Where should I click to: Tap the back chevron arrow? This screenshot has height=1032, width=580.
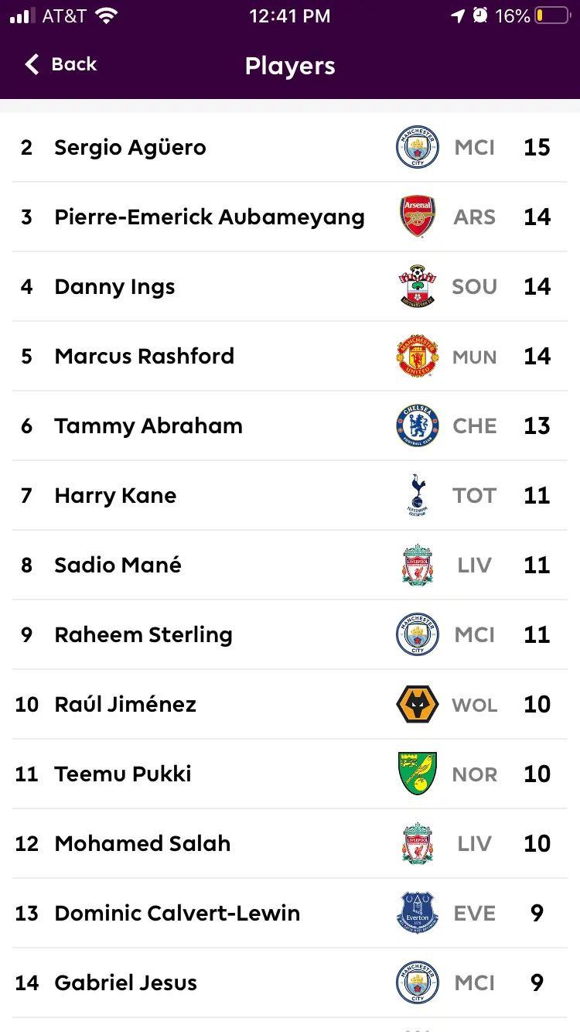pos(32,65)
